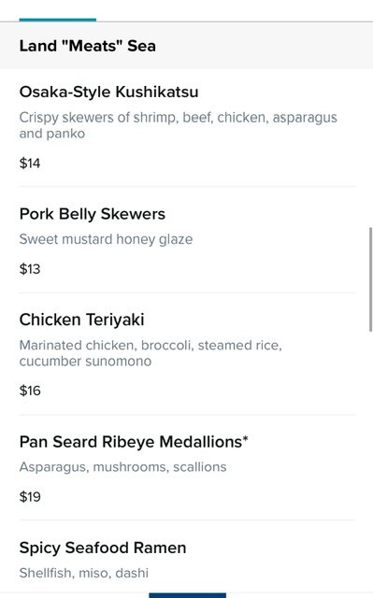
Task: Click the $16 Chicken Teriyaki price
Action: tap(30, 391)
